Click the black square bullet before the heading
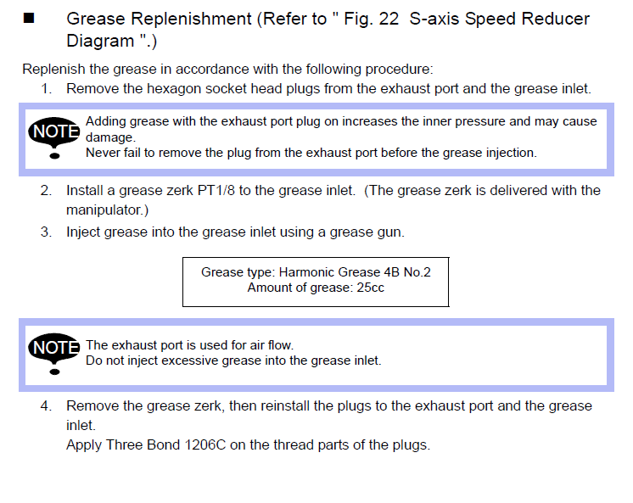Screen dimensions: 633x503 tap(29, 19)
